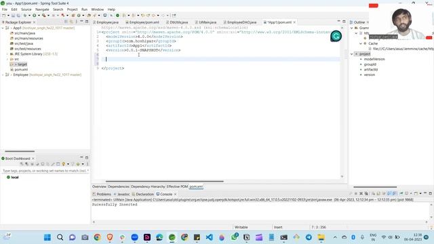
Task: Open the Dependencies tab of the POM editor
Action: click(119, 186)
